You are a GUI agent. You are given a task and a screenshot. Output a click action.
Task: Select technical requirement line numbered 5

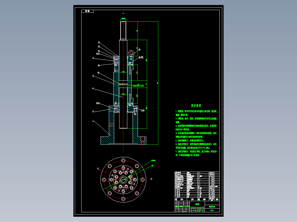point(190,140)
